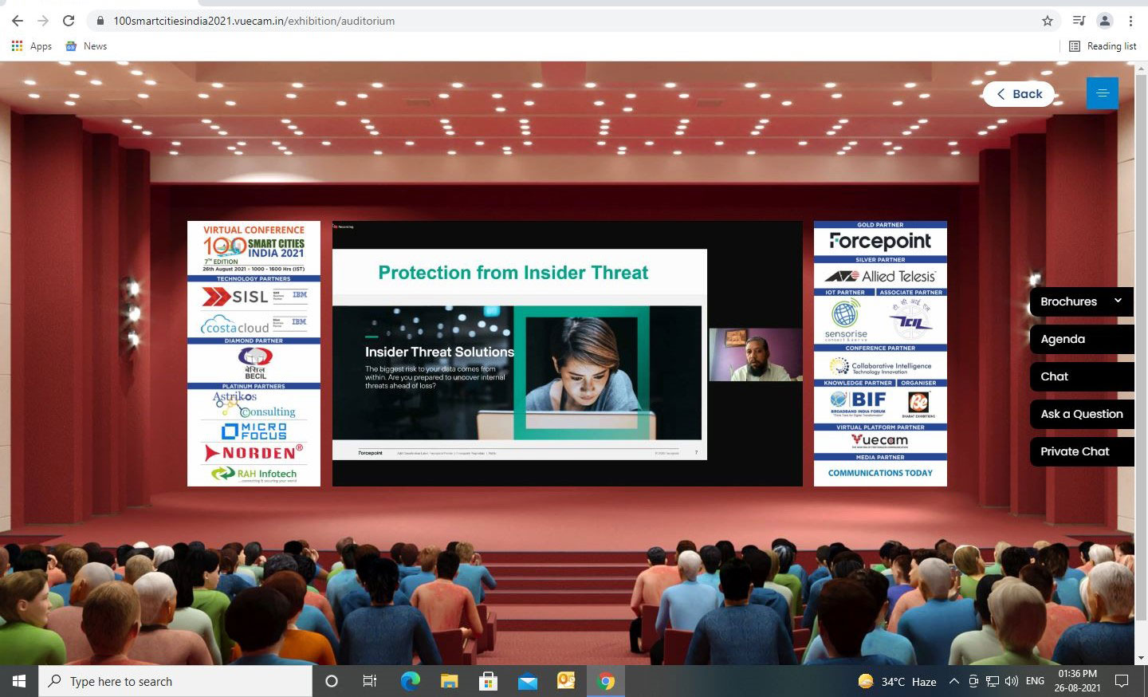Open the Chrome profile avatar

pos(1105,21)
